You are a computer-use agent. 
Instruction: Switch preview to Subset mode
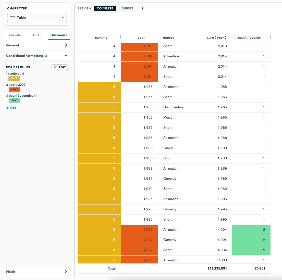(x=127, y=8)
